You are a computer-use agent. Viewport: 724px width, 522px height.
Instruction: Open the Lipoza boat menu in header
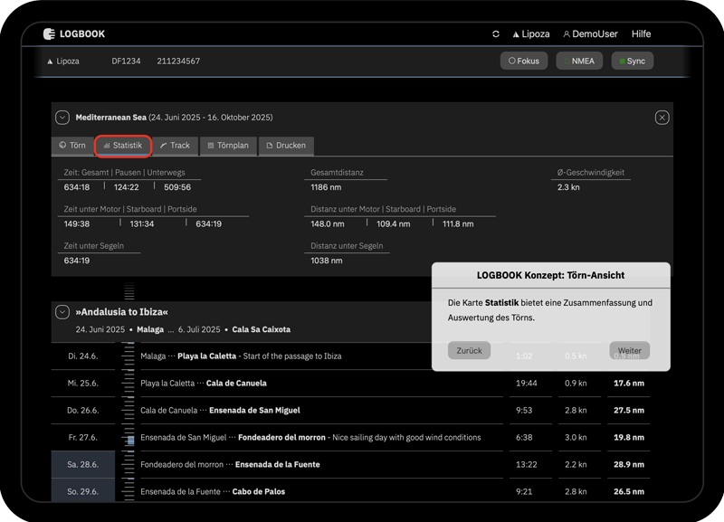(531, 34)
